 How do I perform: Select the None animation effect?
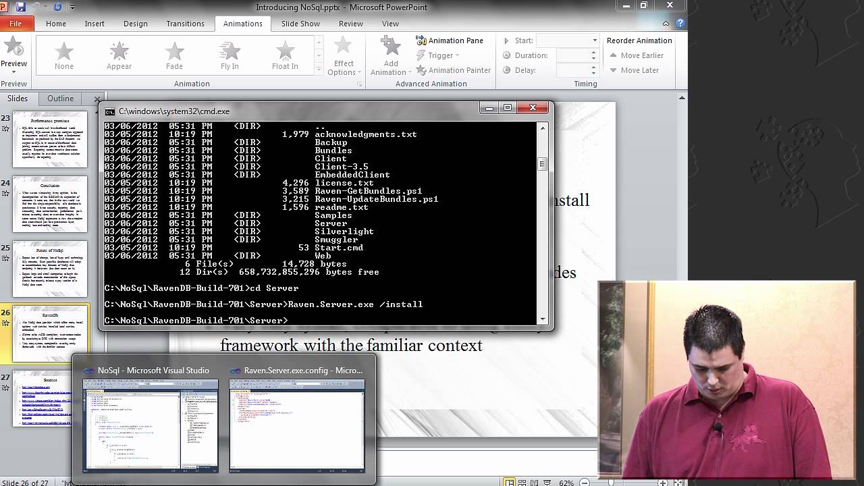64,55
